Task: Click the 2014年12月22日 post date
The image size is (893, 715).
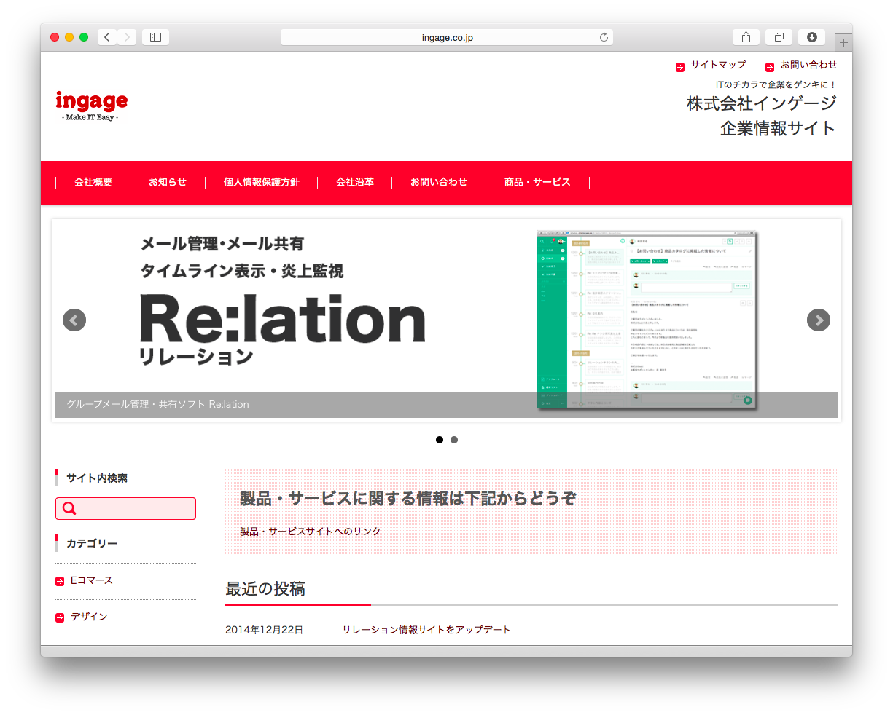Action: pos(264,630)
